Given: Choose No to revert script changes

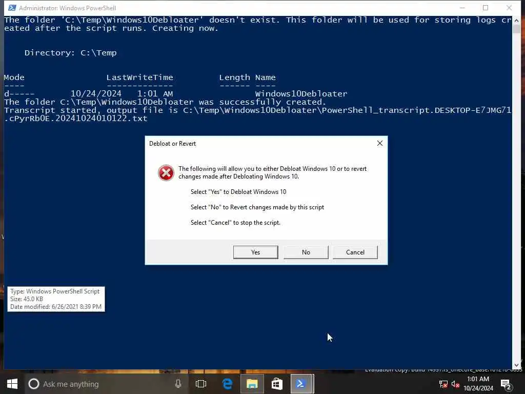Looking at the screenshot, I should (306, 252).
